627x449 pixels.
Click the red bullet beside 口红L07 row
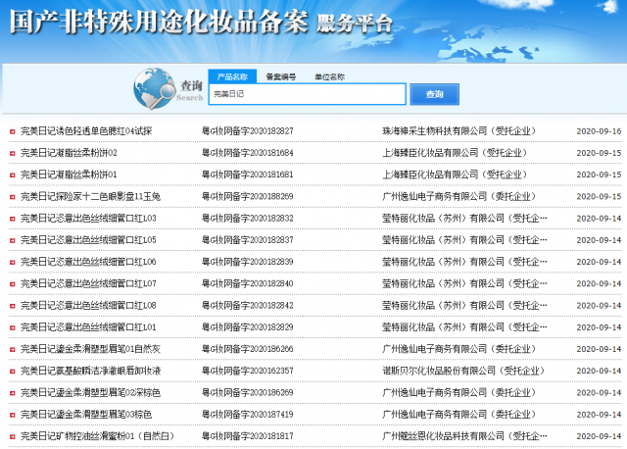point(12,284)
